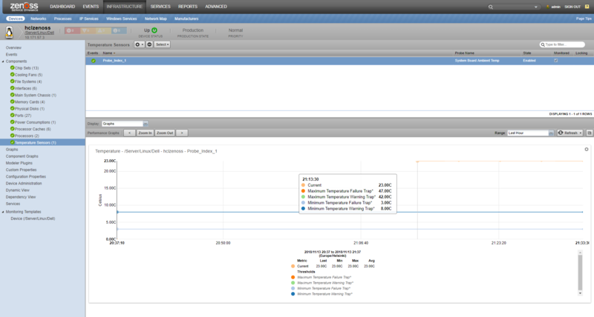Click the delete circle icon in Temperature Sensors toolbar
Image resolution: width=594 pixels, height=317 pixels.
149,44
